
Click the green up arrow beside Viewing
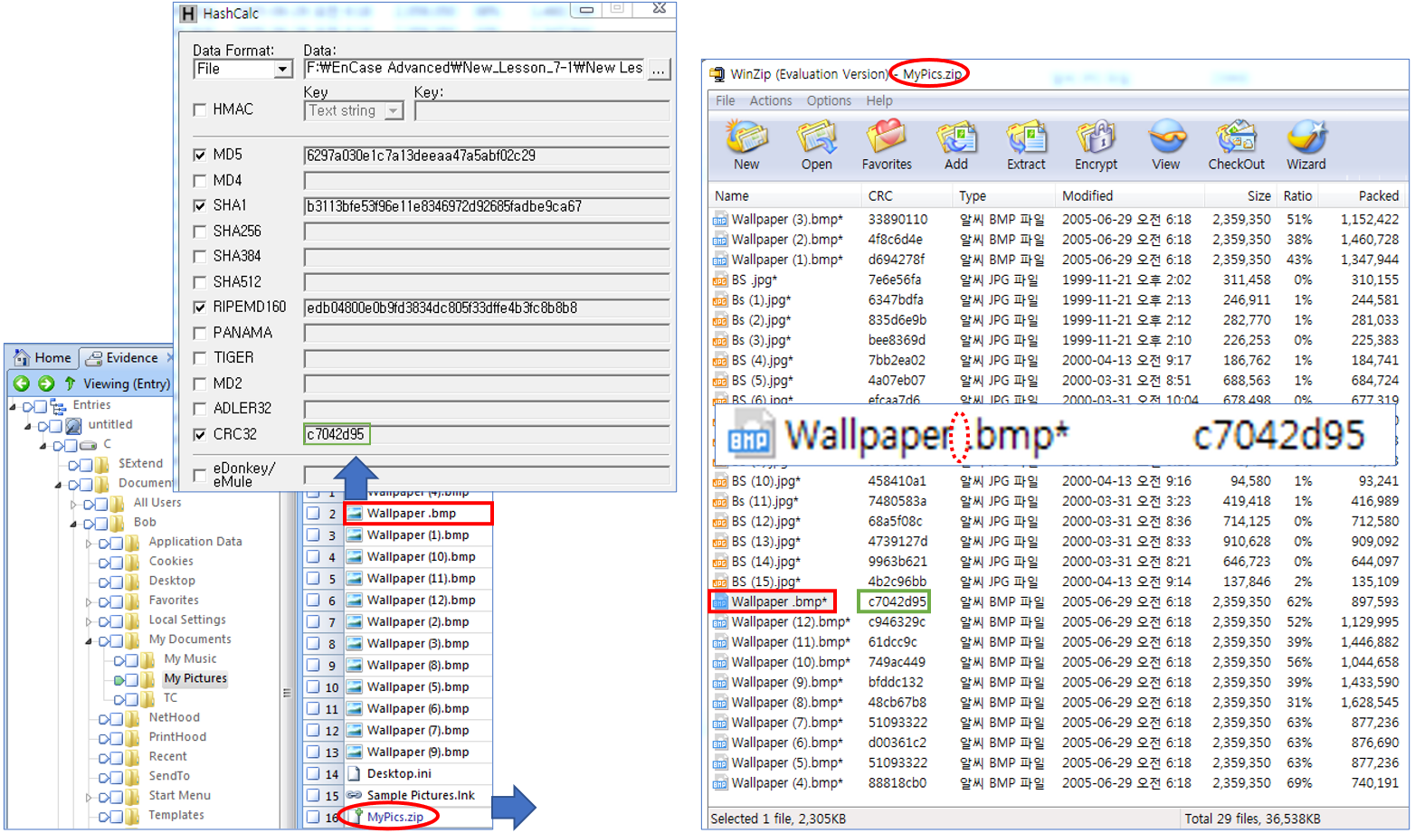point(69,383)
